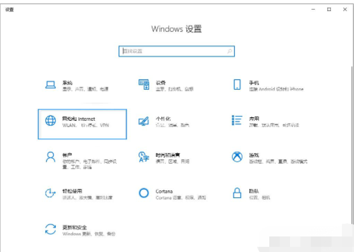The image size is (354, 252).
Task: Close the 设置 window
Action: 345,9
